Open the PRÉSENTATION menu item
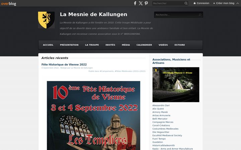241x150 pixels. point(69,45)
